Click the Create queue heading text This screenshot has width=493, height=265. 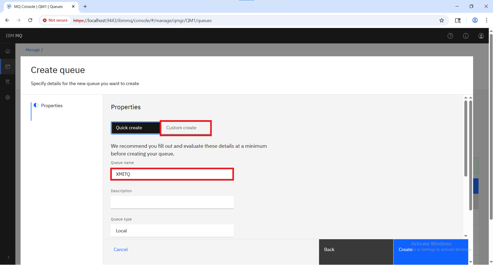click(x=58, y=70)
